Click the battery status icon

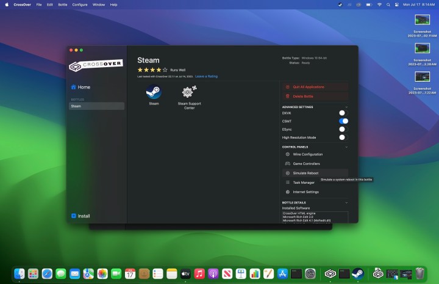(369, 5)
